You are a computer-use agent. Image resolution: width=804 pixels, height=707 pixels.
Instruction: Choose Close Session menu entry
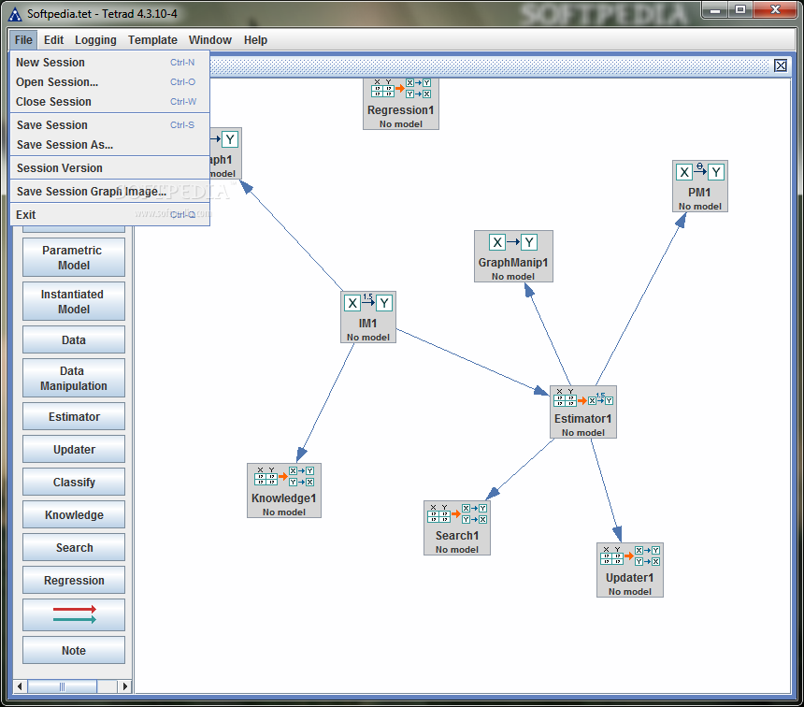pos(109,102)
